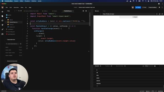The image size is (164, 92).
Task: Click New File icon in Files header
Action: (19, 11)
